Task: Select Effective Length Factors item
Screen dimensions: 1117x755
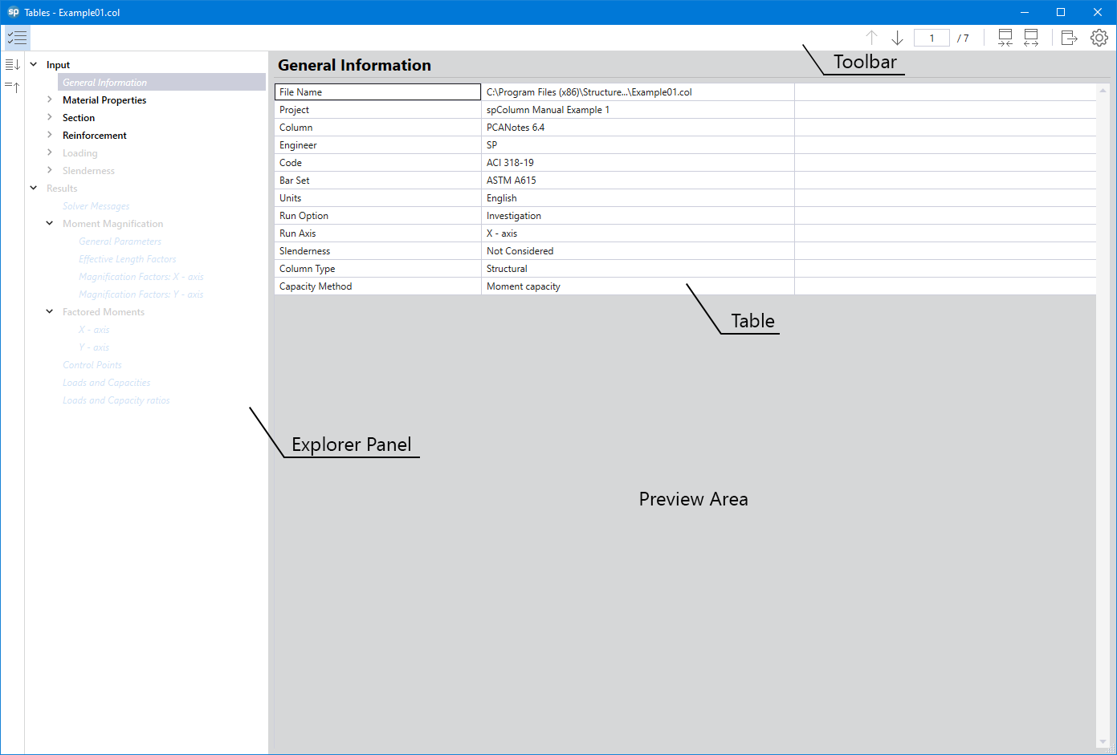Action: [x=127, y=258]
